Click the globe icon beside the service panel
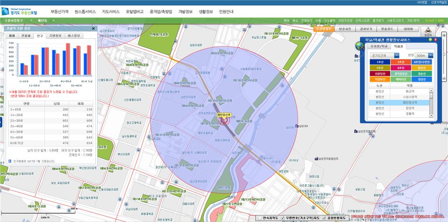Screen dimensions: 448x222 pyautogui.click(x=361, y=47)
